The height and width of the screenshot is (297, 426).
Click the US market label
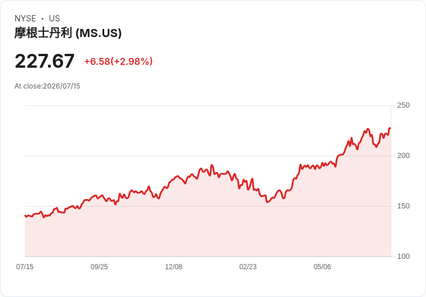[x=54, y=19]
